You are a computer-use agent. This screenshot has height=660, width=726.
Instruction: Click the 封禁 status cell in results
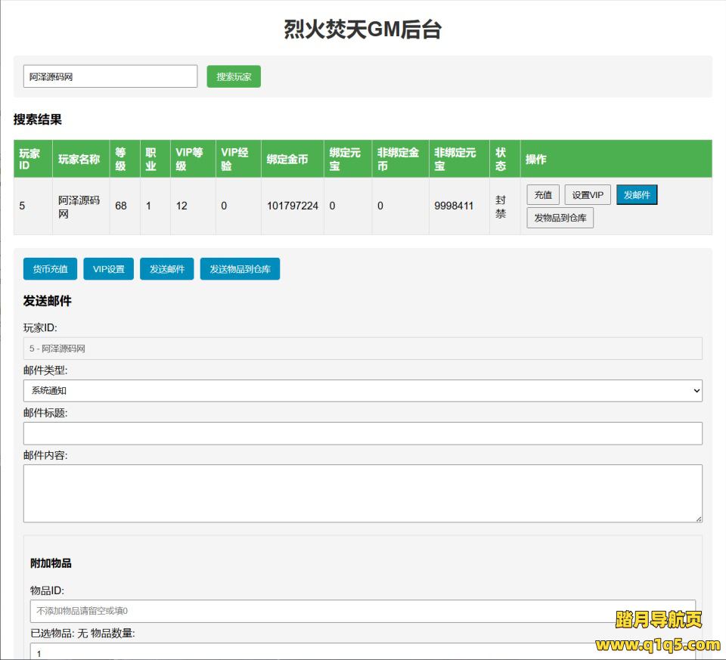point(501,206)
